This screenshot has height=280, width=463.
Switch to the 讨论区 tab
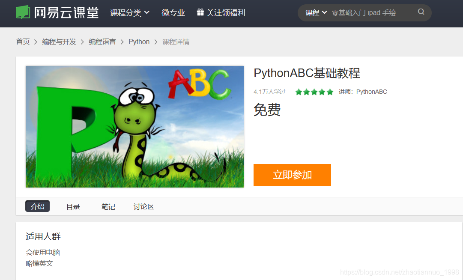144,206
